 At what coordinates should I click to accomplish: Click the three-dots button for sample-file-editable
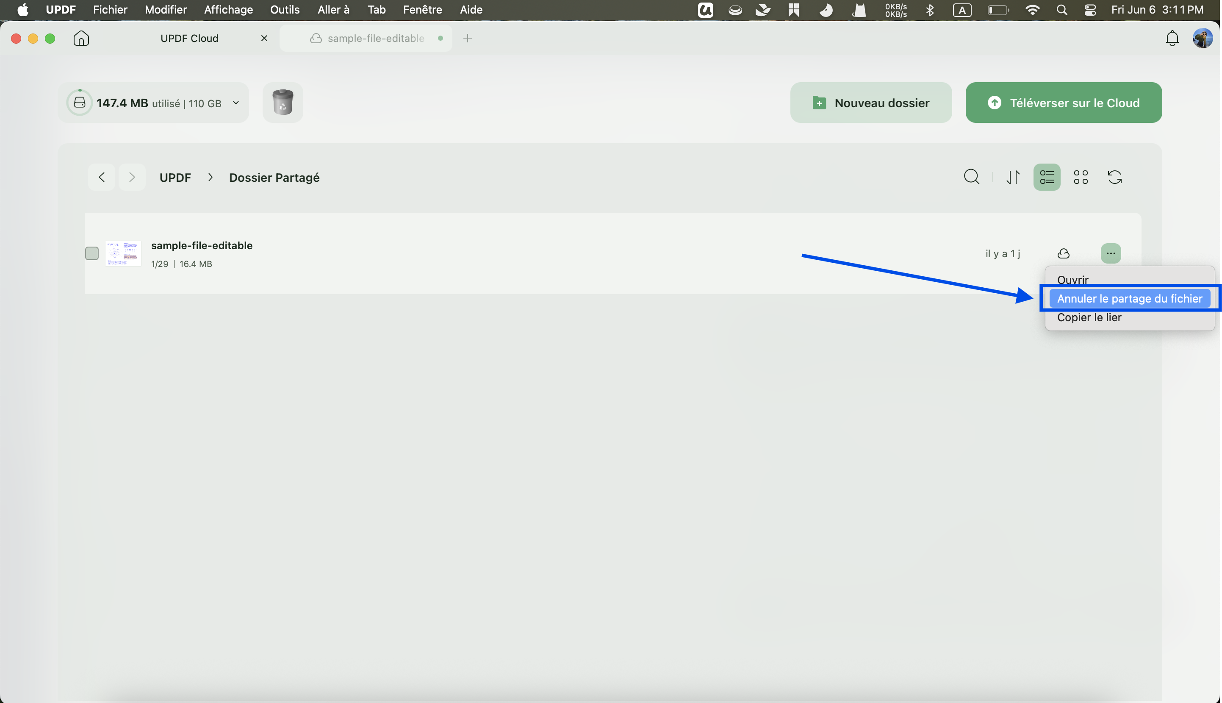point(1111,253)
